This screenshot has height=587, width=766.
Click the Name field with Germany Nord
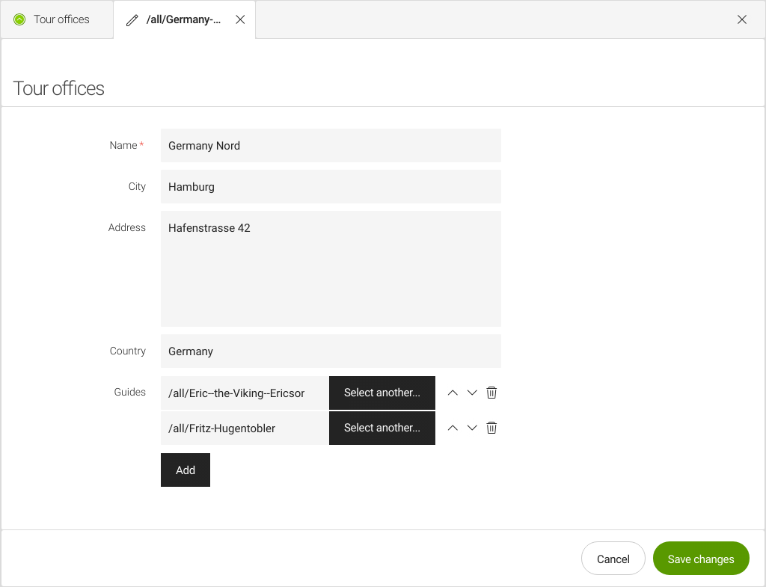pyautogui.click(x=330, y=146)
